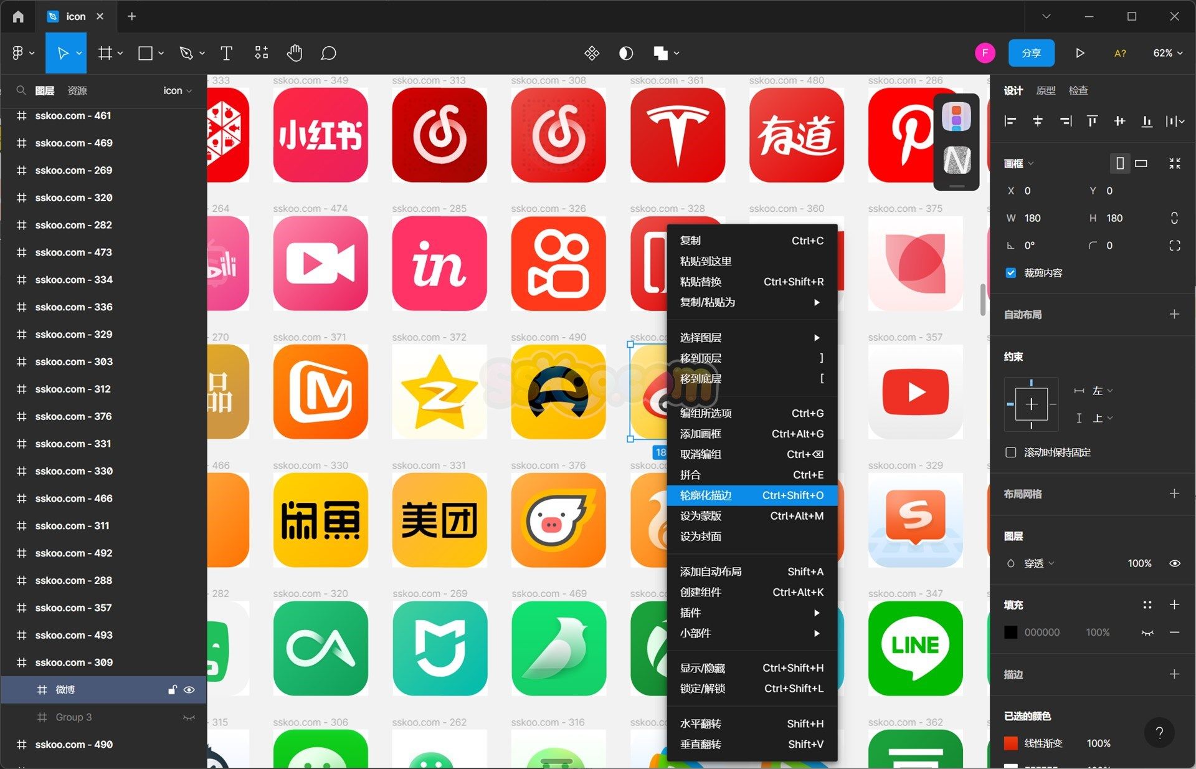Click the contrast mask icon in toolbar

tap(626, 54)
